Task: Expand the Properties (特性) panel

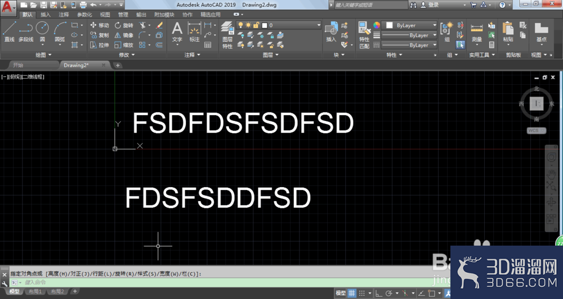Action: point(394,55)
